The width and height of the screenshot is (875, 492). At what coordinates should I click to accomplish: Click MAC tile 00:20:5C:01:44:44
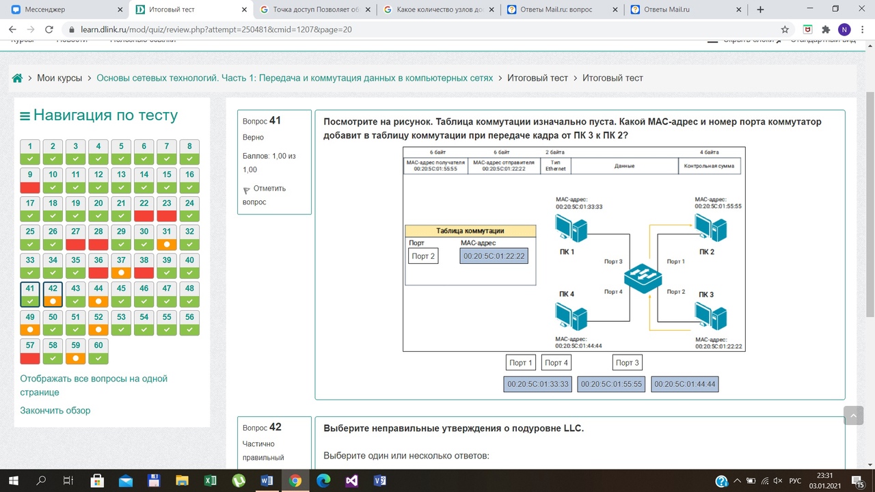(x=685, y=384)
